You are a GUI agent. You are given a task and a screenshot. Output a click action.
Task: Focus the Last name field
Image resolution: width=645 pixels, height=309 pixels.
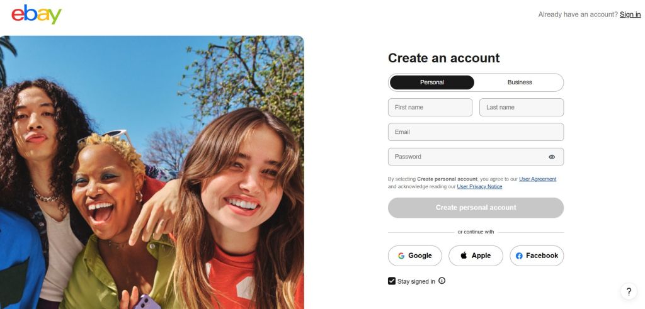pos(522,108)
